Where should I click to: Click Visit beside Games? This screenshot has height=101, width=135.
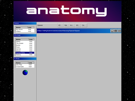(31, 49)
